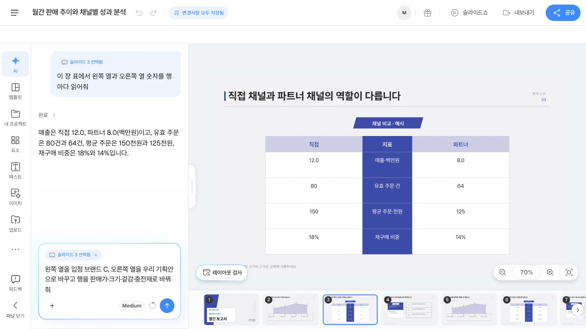Fit slide to screen icon

[569, 272]
